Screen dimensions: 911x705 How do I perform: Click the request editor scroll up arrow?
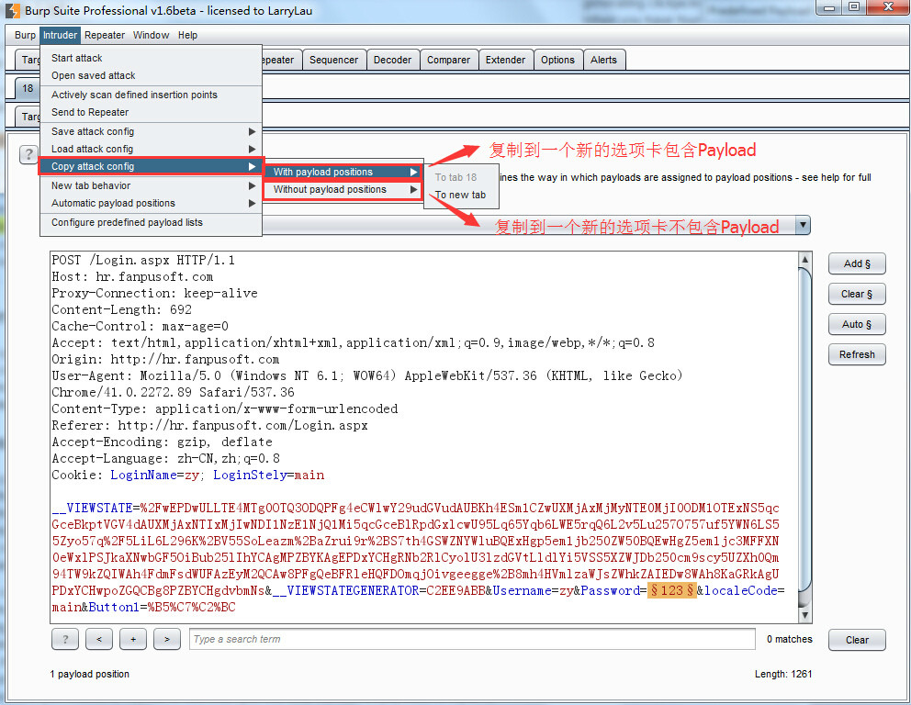(x=804, y=259)
